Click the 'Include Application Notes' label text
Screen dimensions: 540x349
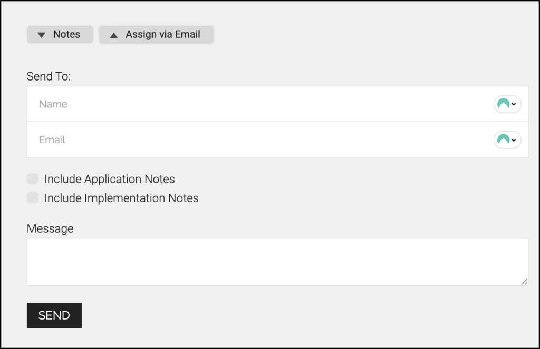[x=110, y=179]
